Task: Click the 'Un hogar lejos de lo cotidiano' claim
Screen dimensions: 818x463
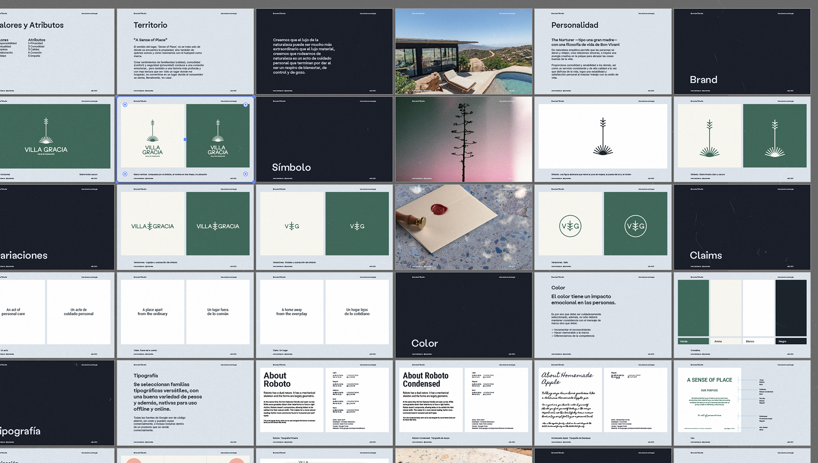Action: click(357, 312)
